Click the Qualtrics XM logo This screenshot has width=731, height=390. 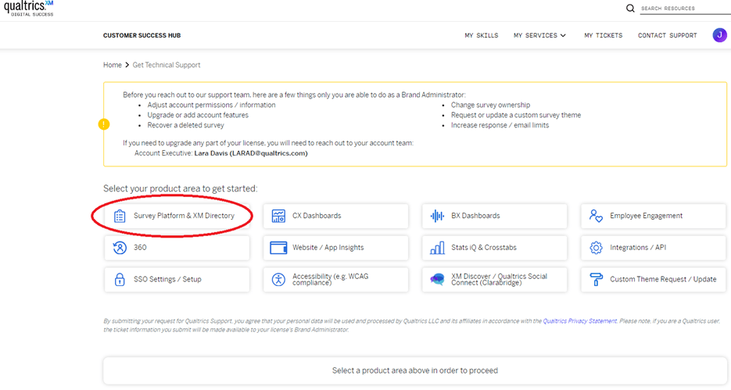coord(29,9)
